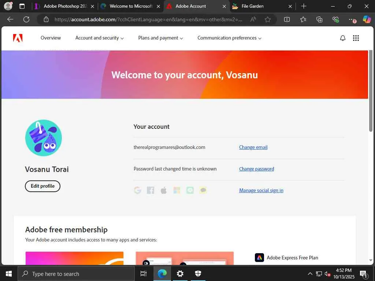Image resolution: width=375 pixels, height=281 pixels.
Task: Click the muted volume tray icon
Action: pos(327,274)
